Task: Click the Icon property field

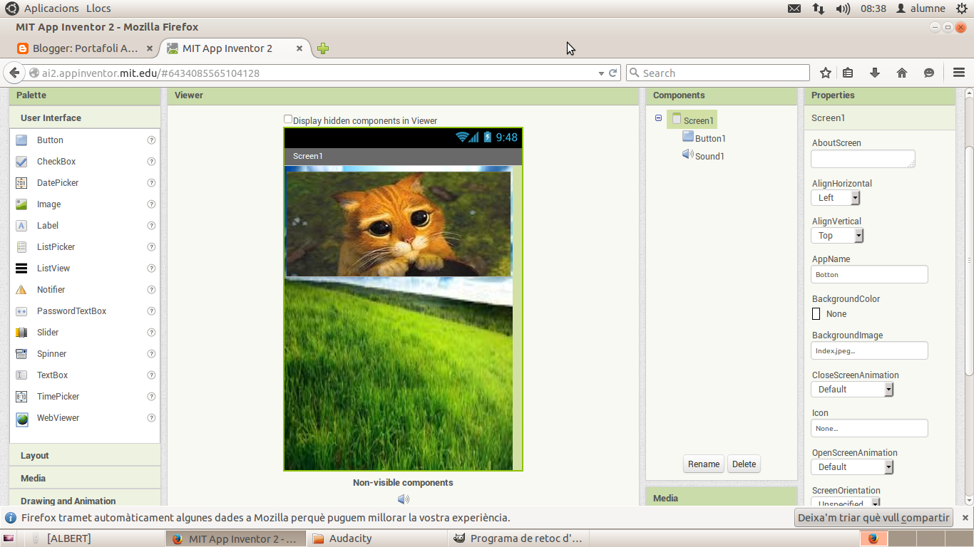Action: click(870, 428)
